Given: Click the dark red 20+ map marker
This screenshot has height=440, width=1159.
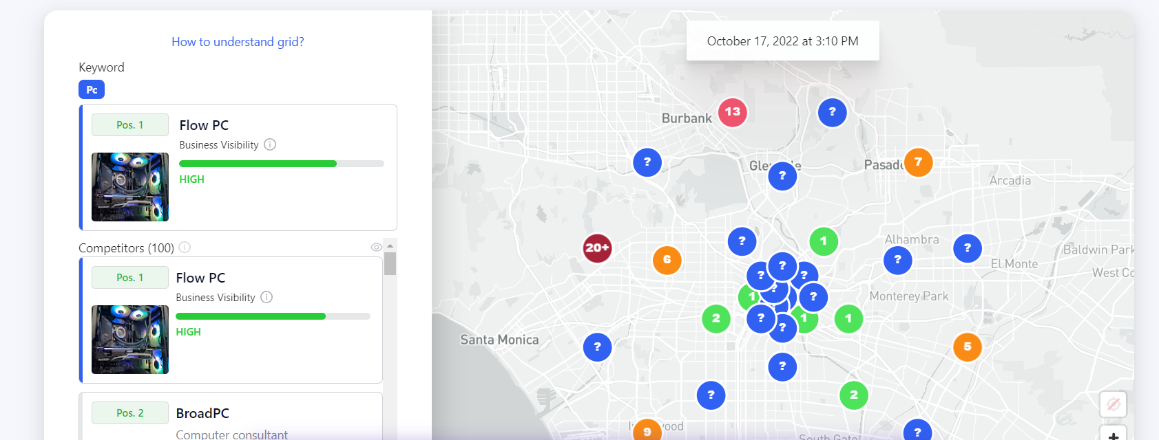Looking at the screenshot, I should [597, 248].
